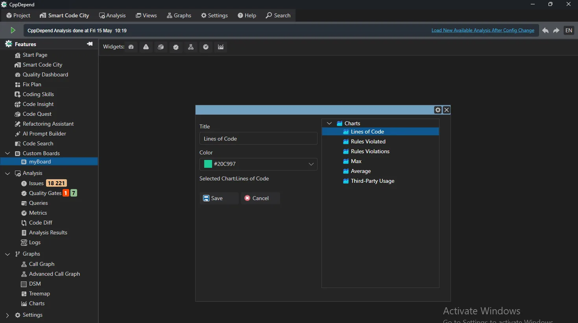The width and height of the screenshot is (578, 323).
Task: Navigate forward with the right arrow icon
Action: tap(556, 30)
